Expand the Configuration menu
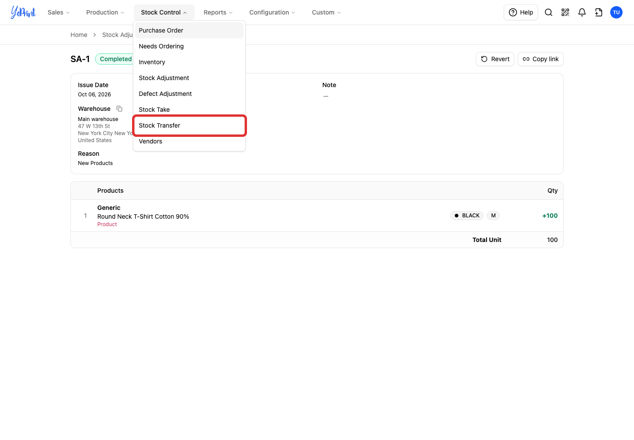Screen dimensions: 634x440 coord(272,12)
